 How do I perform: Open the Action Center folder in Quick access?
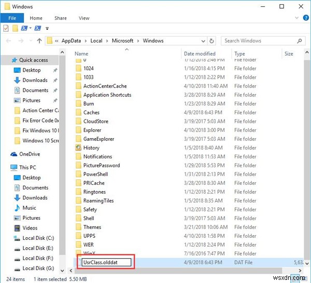[x=37, y=111]
